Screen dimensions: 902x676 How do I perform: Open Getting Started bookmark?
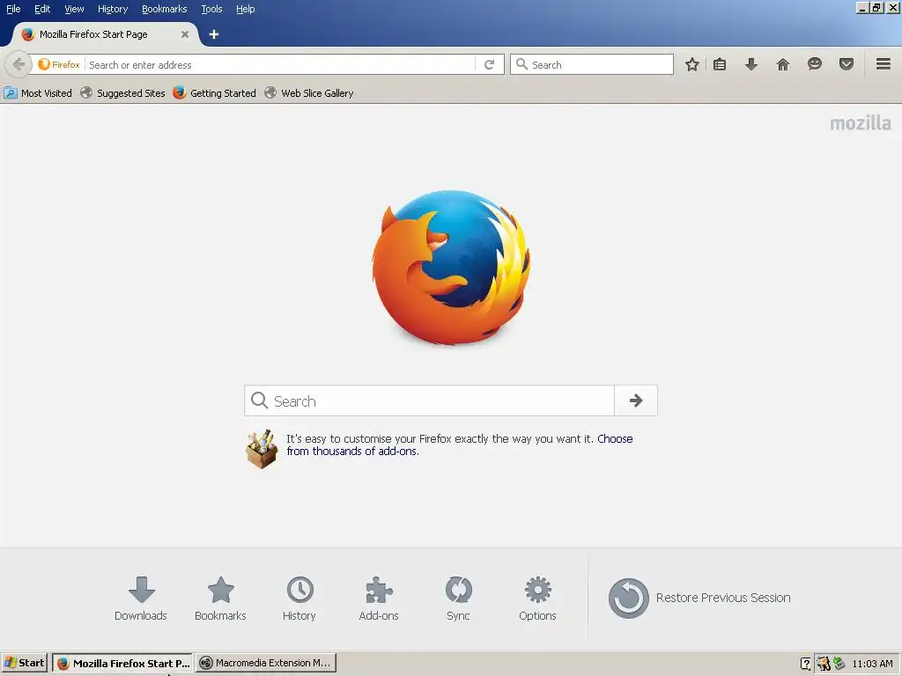215,93
